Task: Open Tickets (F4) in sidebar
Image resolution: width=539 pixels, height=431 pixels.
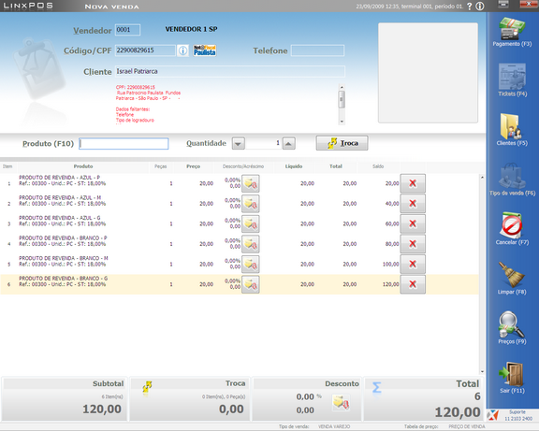Action: tap(512, 80)
